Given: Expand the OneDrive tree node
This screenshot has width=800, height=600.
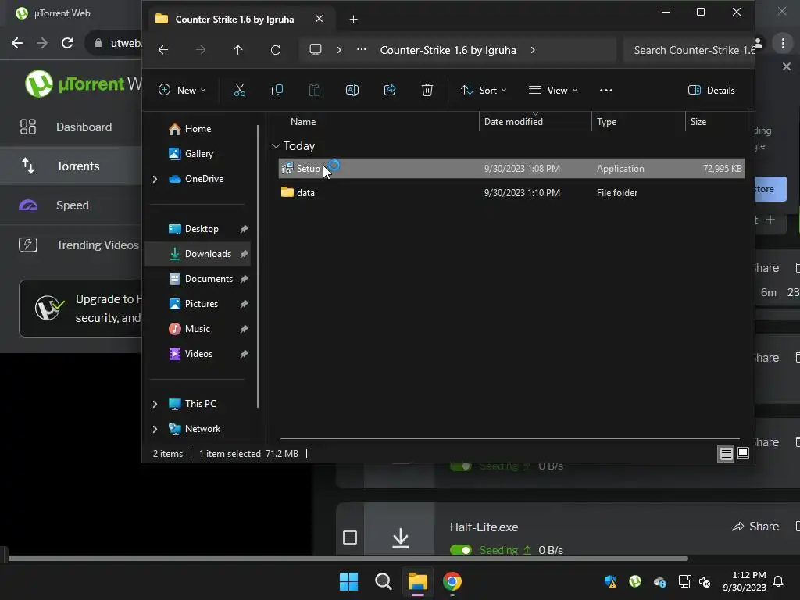Looking at the screenshot, I should click(x=155, y=179).
